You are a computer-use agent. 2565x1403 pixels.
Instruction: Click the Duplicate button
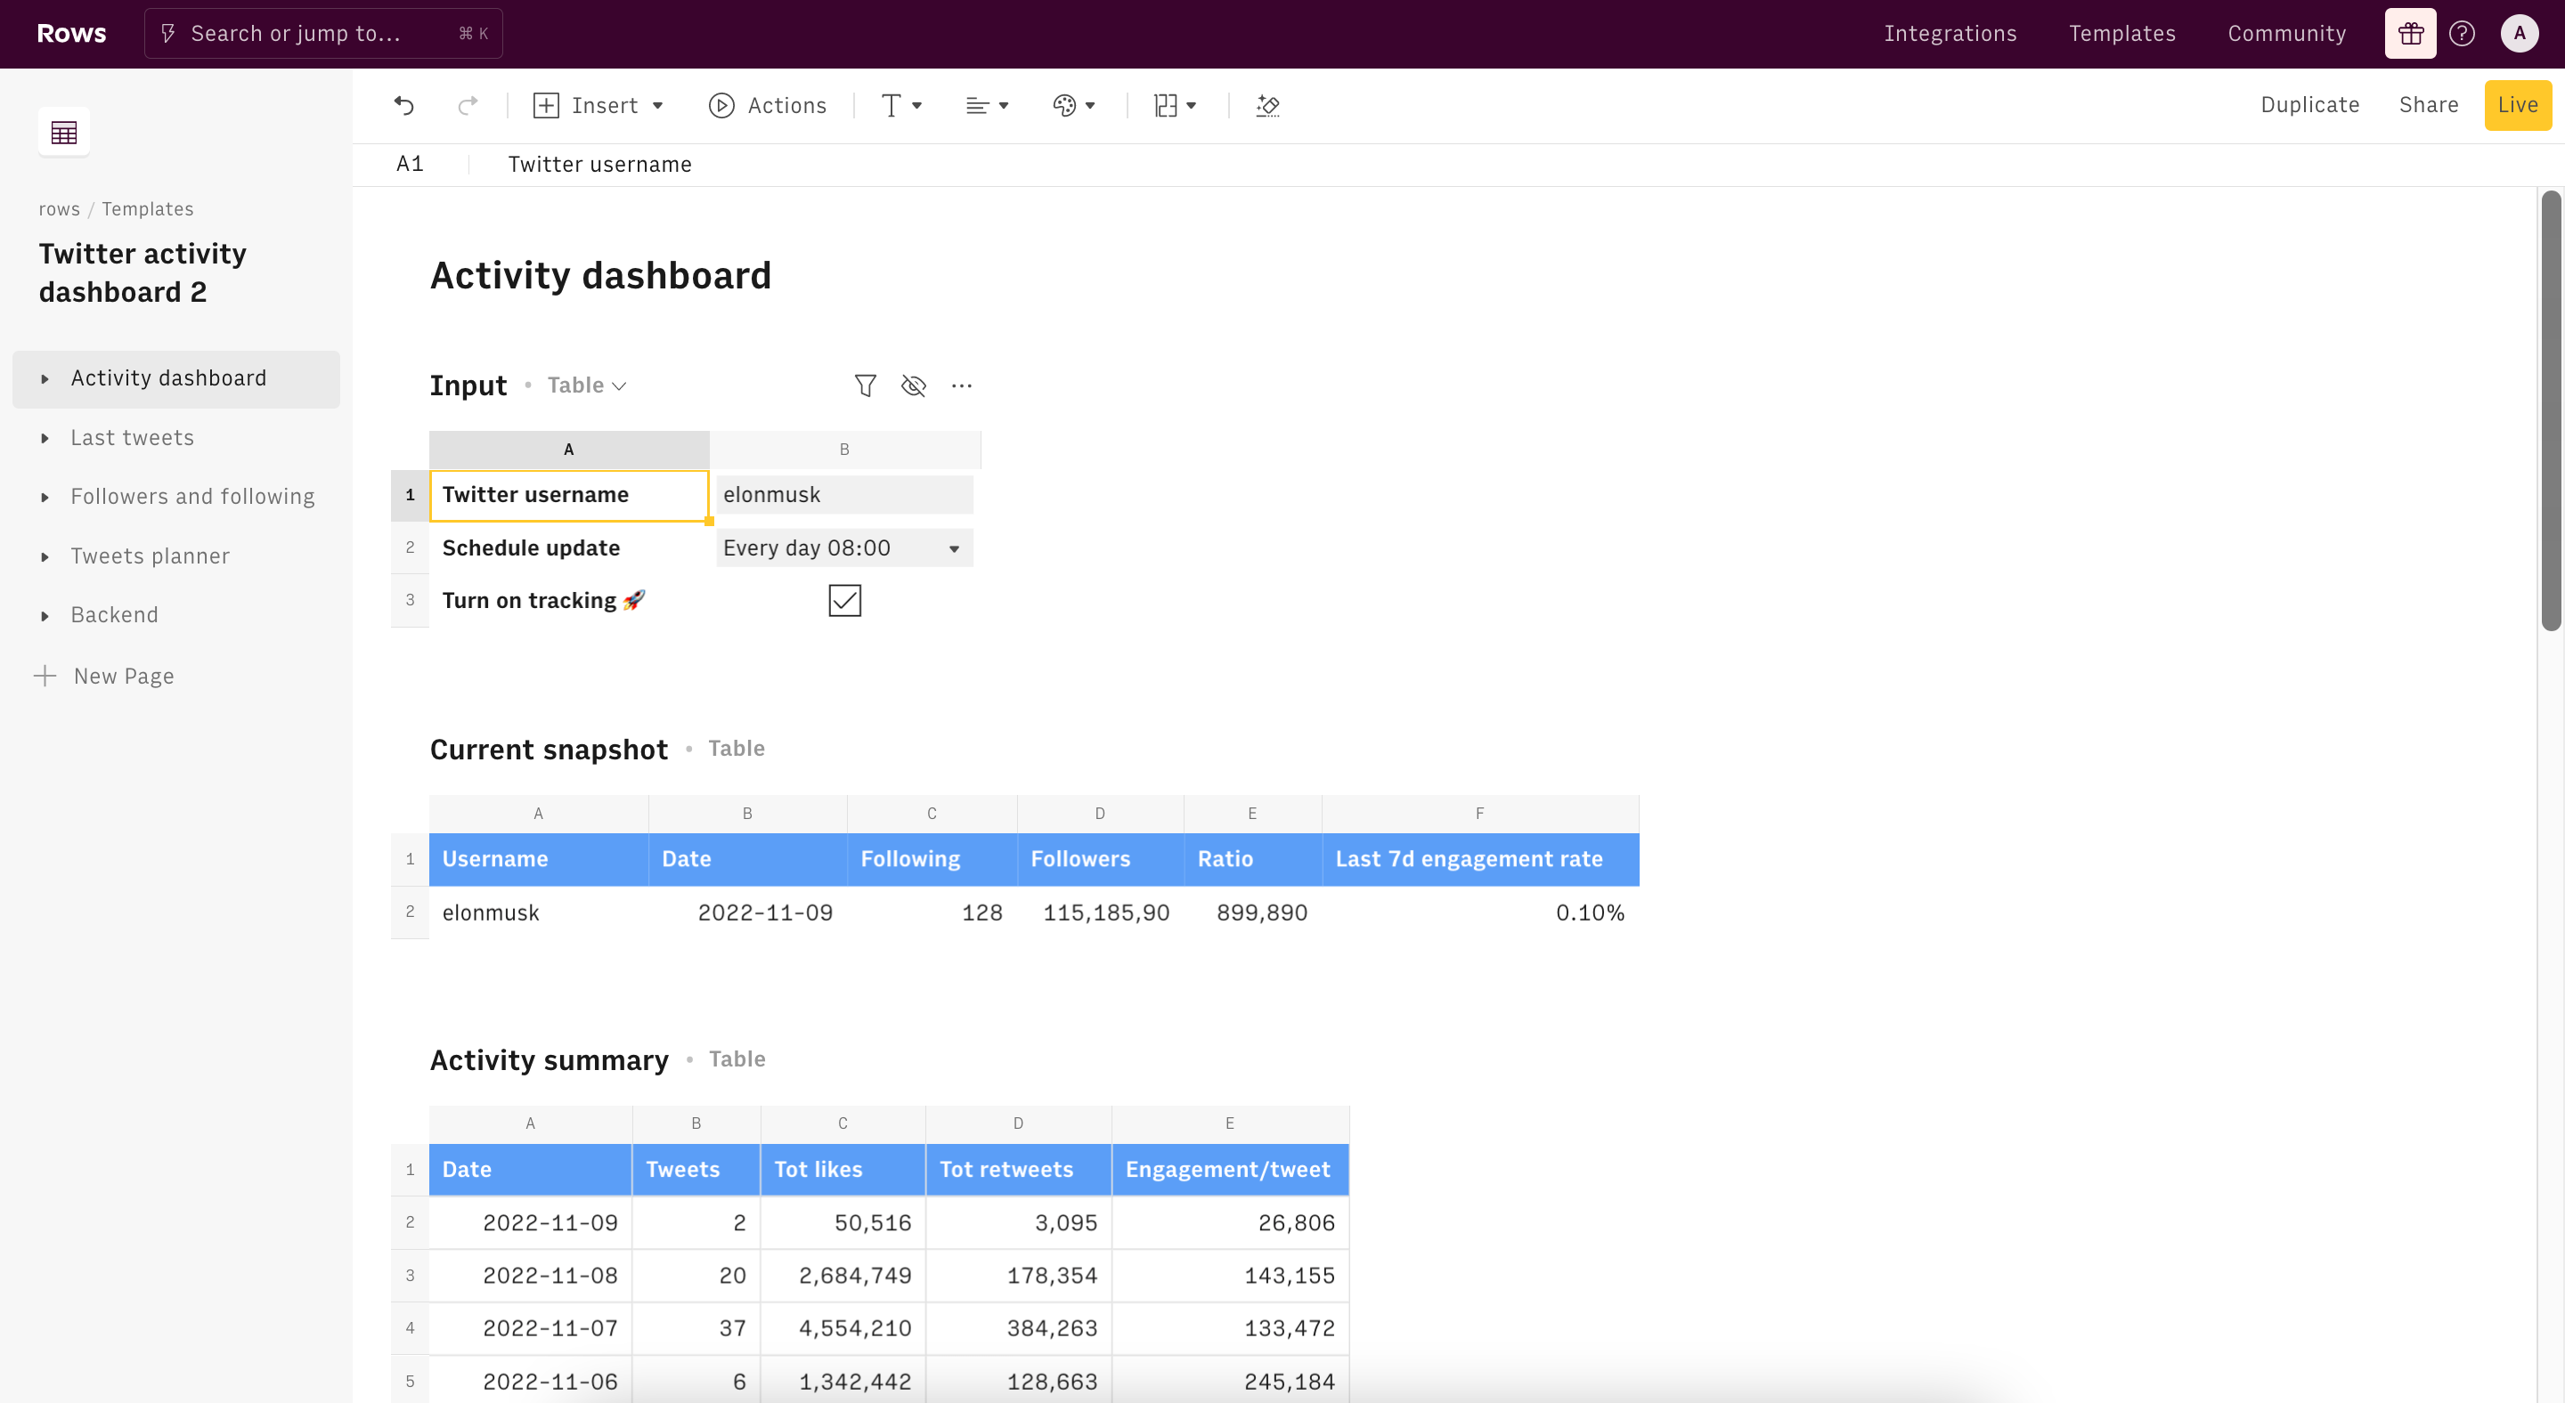pos(2309,105)
